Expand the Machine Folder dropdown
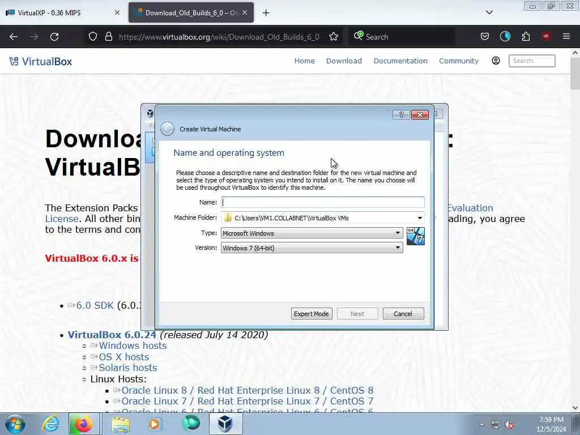 click(x=420, y=218)
